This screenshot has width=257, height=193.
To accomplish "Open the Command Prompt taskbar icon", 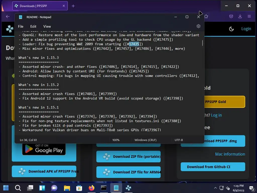I will click(x=104, y=188).
